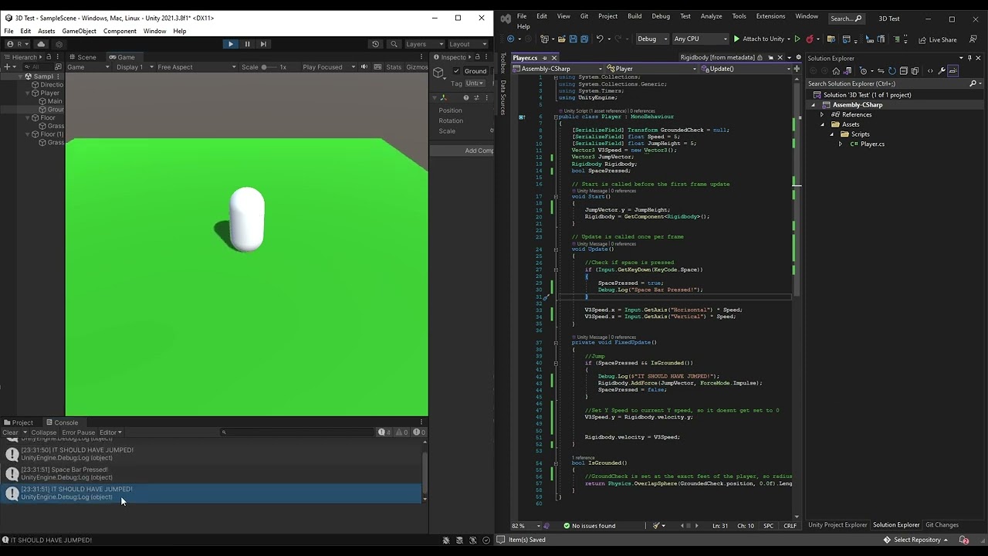Click the Unity undo history icon
The height and width of the screenshot is (556, 988).
tap(376, 44)
